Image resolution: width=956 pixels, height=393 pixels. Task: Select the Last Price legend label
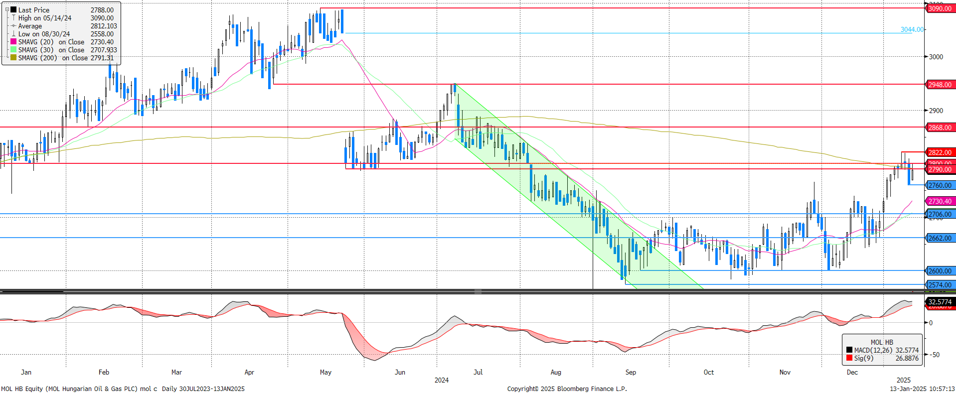pos(34,10)
